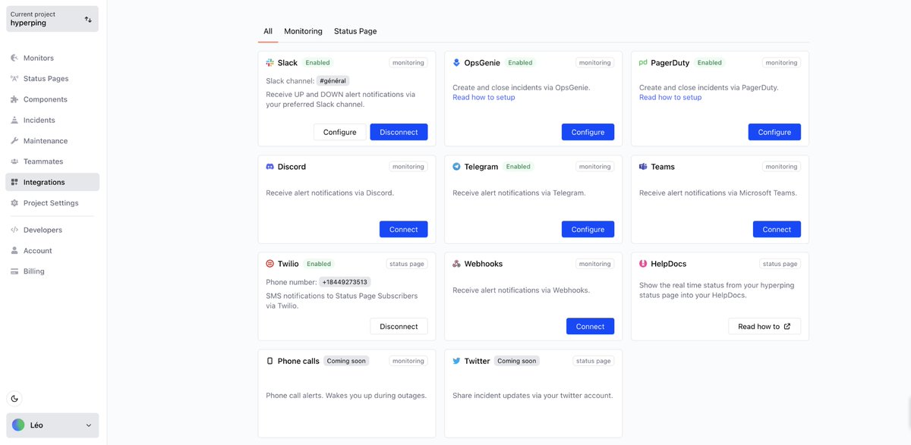Viewport: 911px width, 445px height.
Task: Click the Slack logo icon
Action: click(x=270, y=63)
